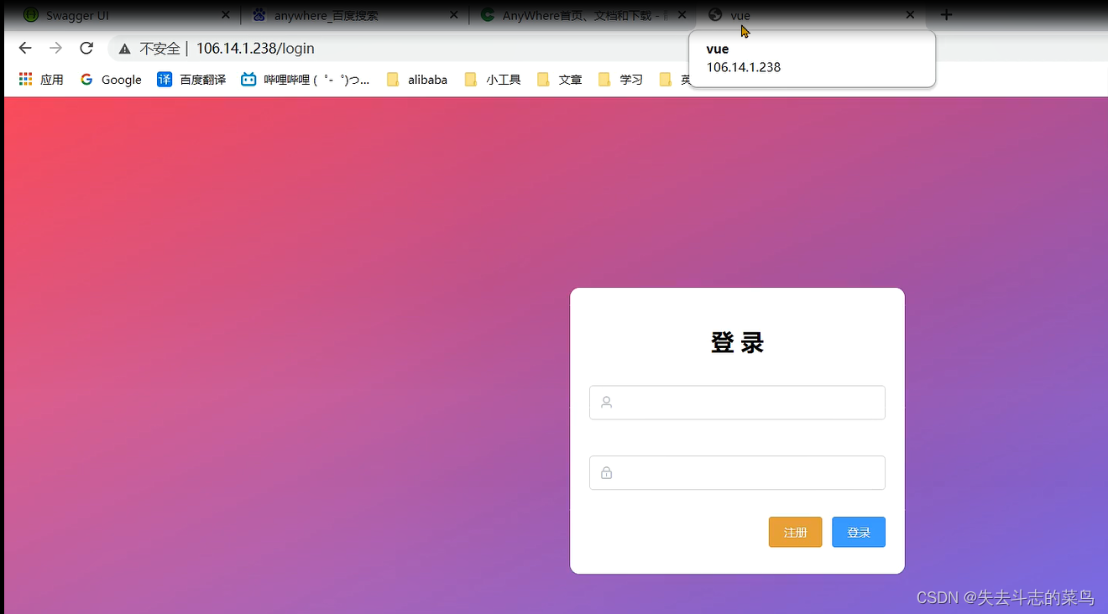
Task: Click the address bar URL 106.14.1.238/login
Action: coord(255,49)
